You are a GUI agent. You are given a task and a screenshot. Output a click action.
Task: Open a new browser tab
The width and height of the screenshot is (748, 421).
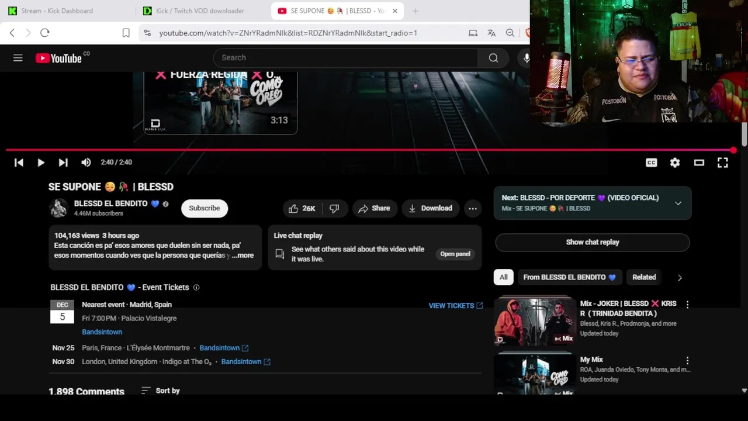415,11
